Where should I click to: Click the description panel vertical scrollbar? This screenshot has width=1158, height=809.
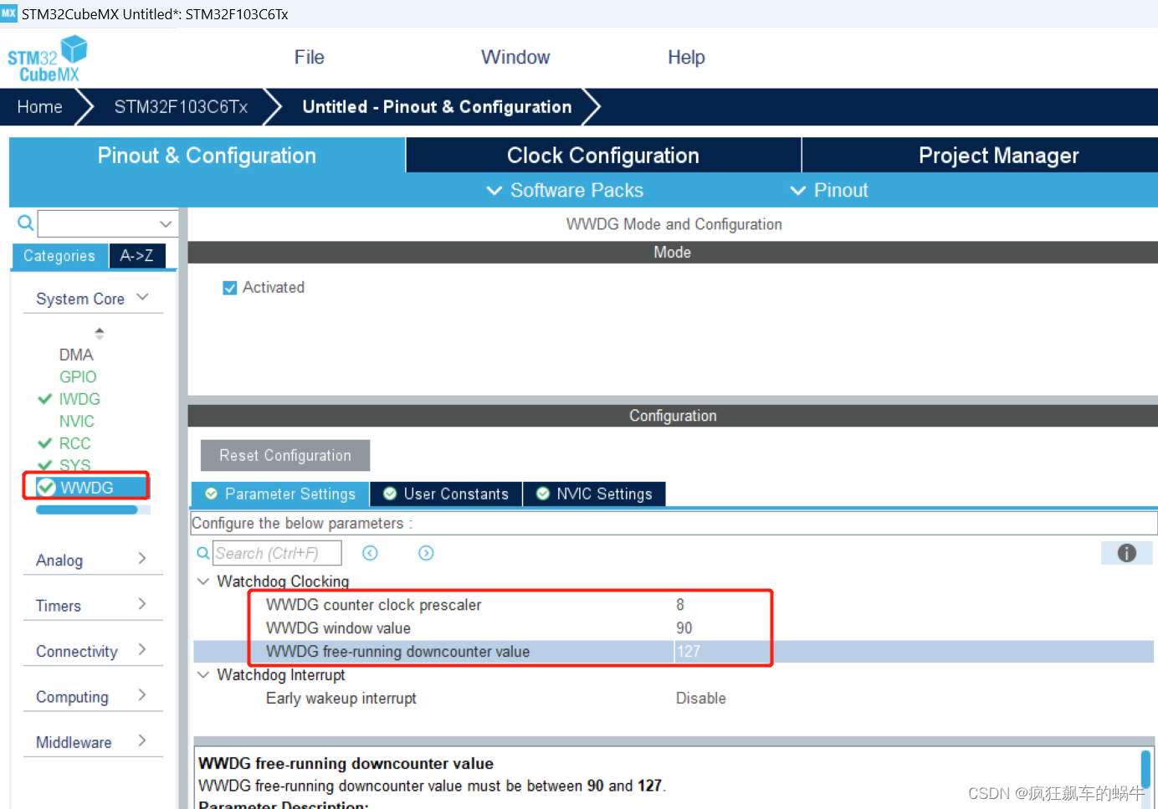tap(1145, 769)
